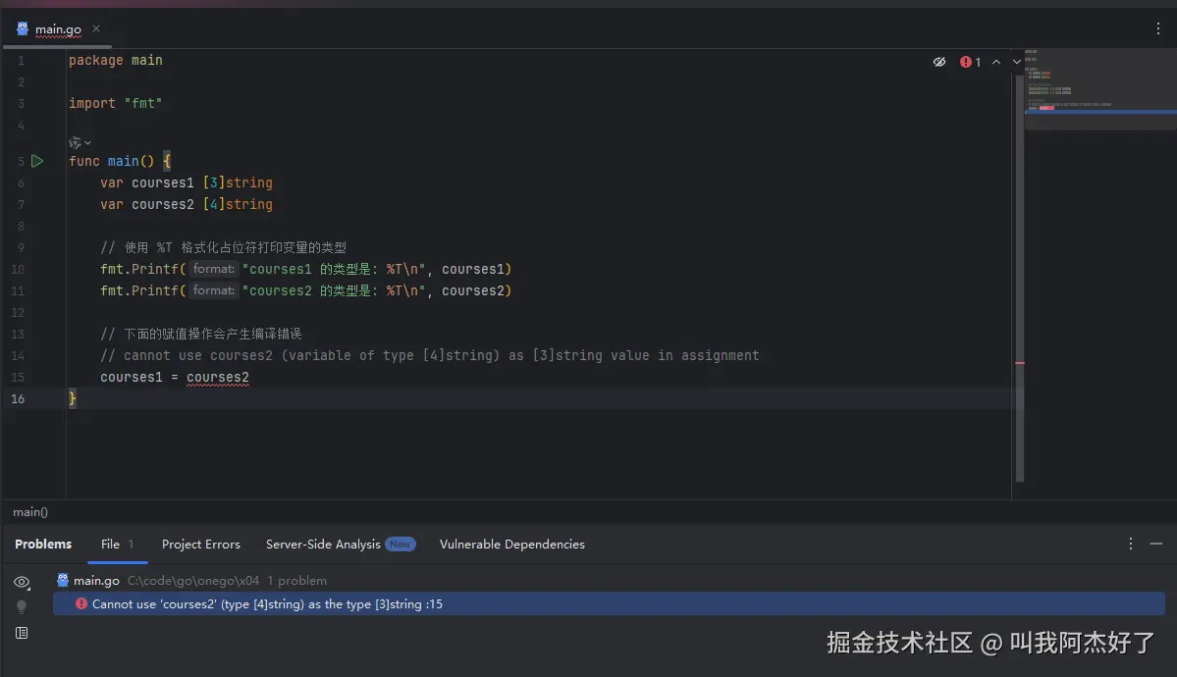This screenshot has height=677, width=1177.
Task: Click the [3]string type on line 6
Action: [x=238, y=183]
